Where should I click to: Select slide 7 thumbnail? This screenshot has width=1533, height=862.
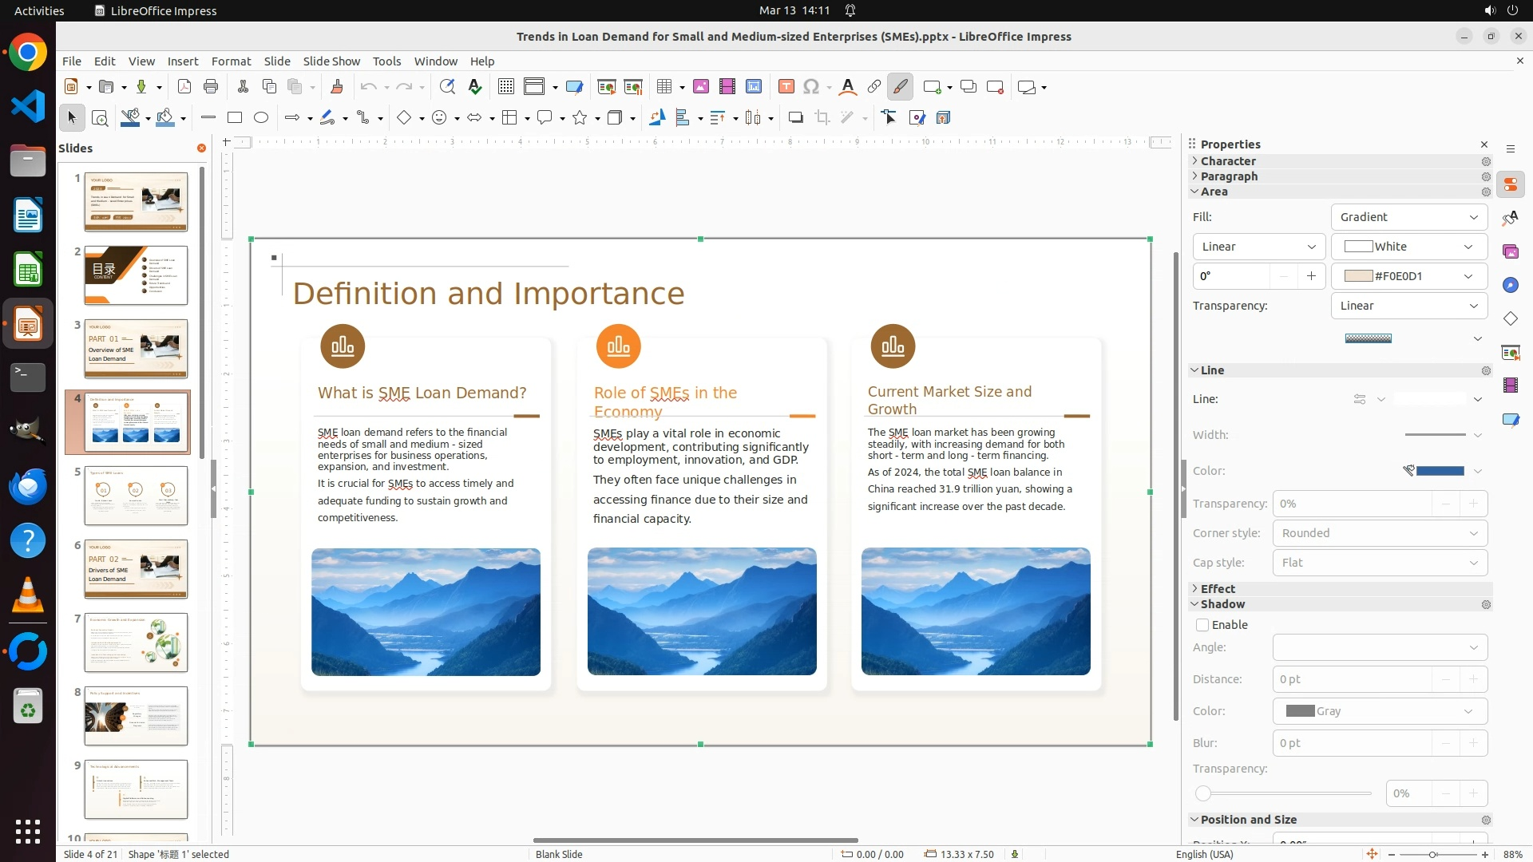(136, 643)
